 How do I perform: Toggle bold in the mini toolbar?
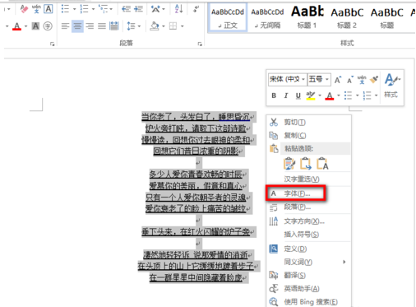tap(274, 95)
